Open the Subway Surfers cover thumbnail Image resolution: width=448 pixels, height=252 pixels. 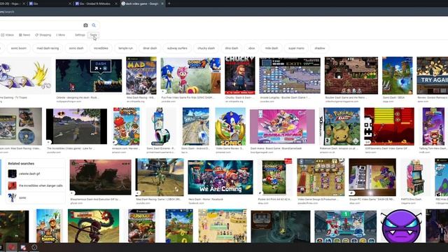pos(49,226)
